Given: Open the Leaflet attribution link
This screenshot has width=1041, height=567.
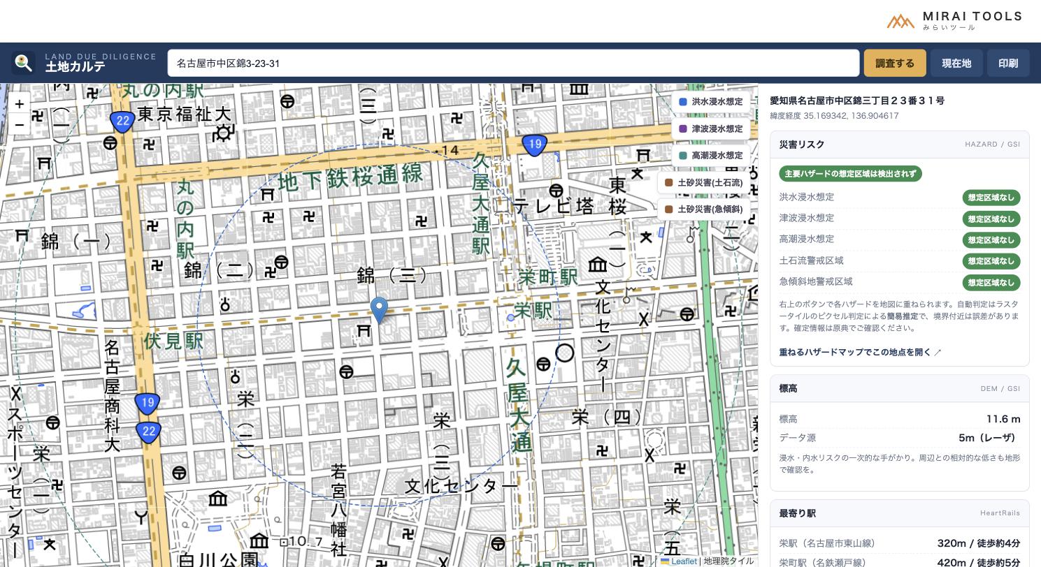Looking at the screenshot, I should pyautogui.click(x=679, y=561).
